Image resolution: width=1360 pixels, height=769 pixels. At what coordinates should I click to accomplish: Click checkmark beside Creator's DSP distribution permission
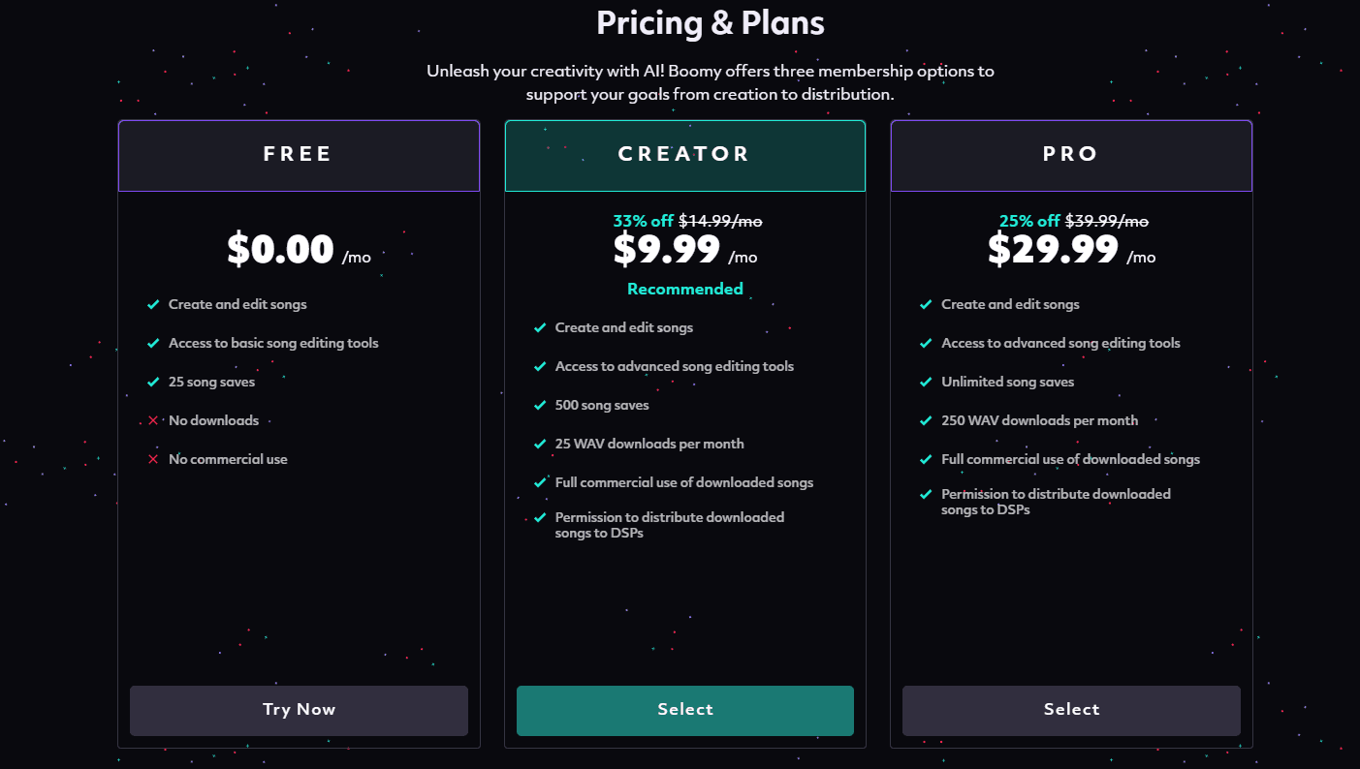tap(540, 517)
